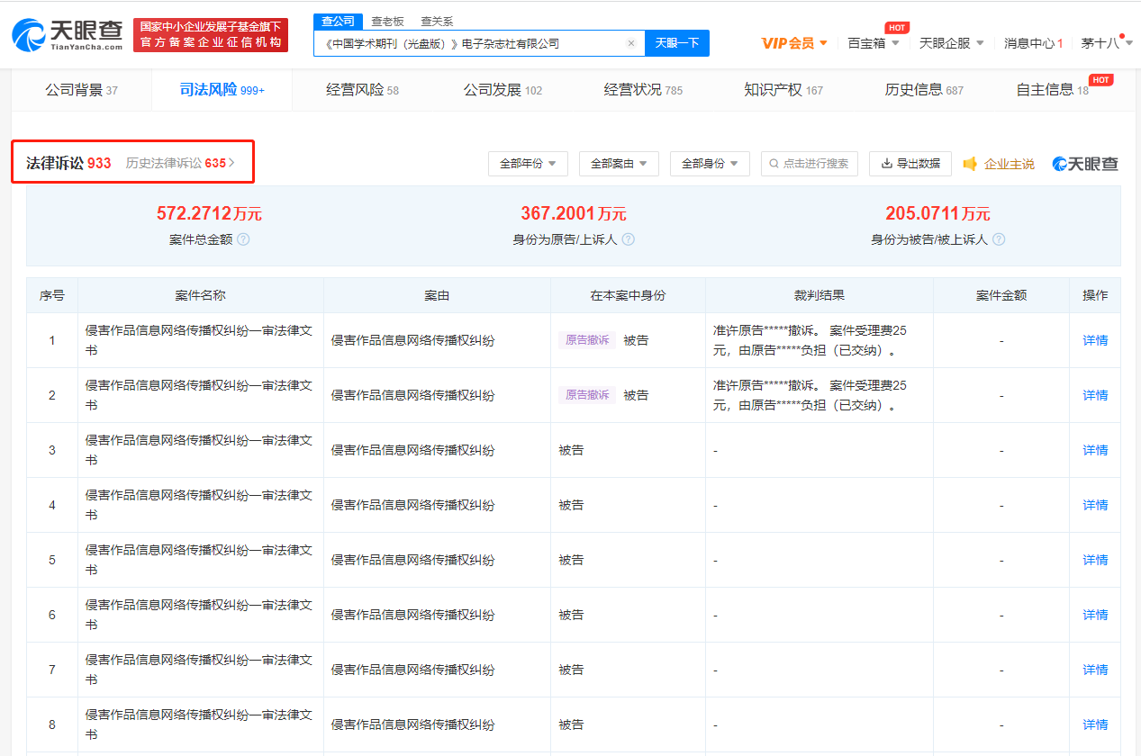Open the 全部年份 dropdown filter
The width and height of the screenshot is (1141, 756).
(x=528, y=164)
